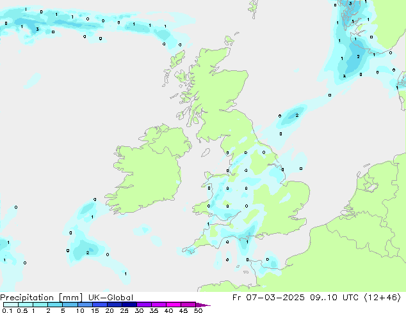
Task: Click the '09..10 UTC' time text
Action: click(x=334, y=298)
